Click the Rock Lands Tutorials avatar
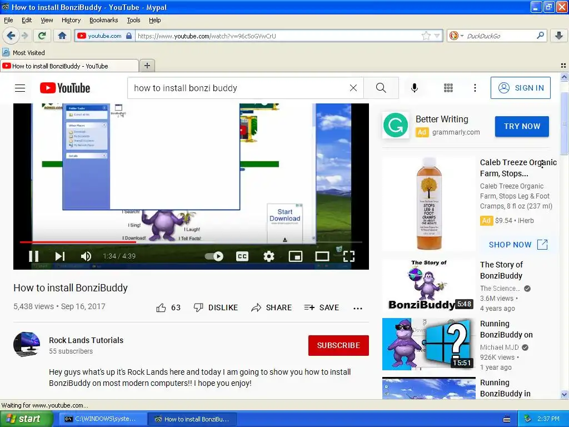 (27, 345)
